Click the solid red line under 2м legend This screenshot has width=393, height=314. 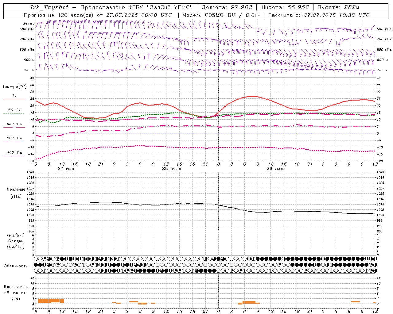coord(14,99)
